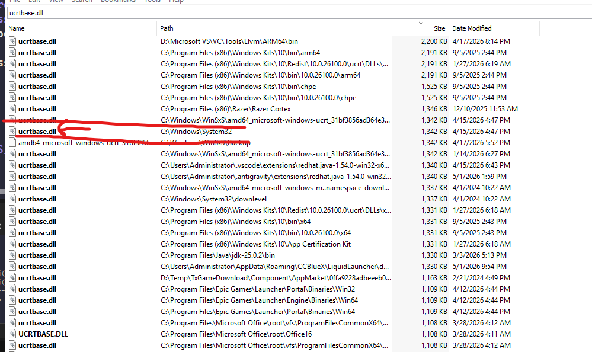Click the file icon in the System32\downlevel row

click(12, 199)
